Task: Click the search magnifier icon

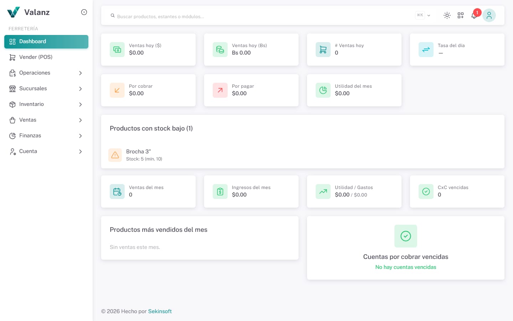Action: [x=113, y=16]
